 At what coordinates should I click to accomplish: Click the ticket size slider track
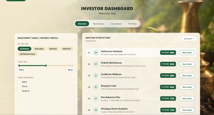46,66
